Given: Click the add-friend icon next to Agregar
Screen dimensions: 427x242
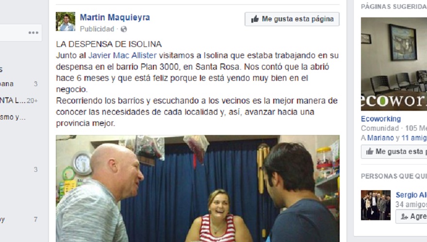Looking at the screenshot, I should click(404, 216).
